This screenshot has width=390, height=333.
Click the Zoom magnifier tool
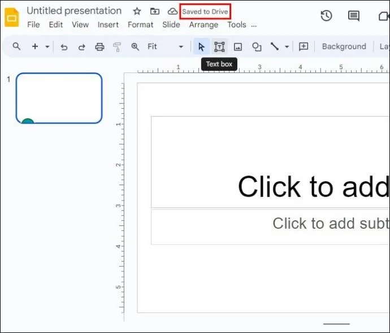click(x=135, y=46)
